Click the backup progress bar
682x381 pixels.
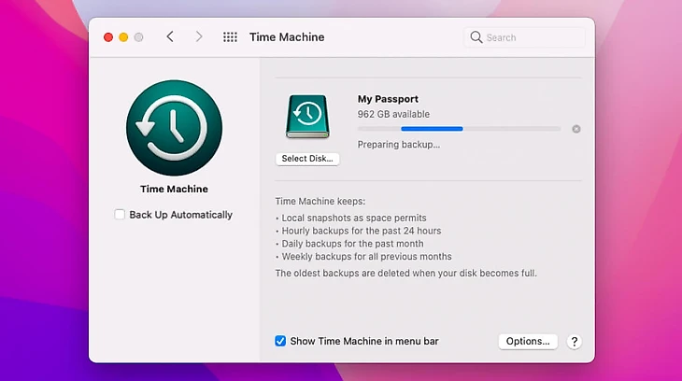point(459,129)
